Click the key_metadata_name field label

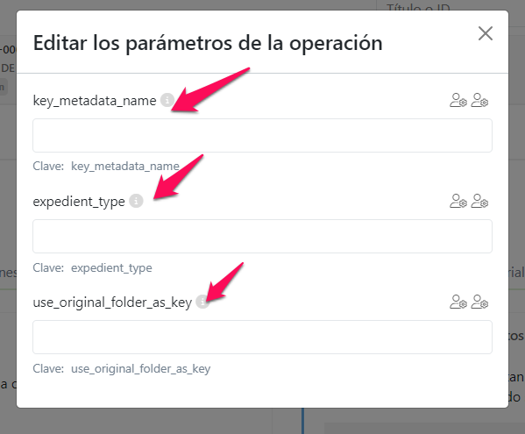pos(95,101)
